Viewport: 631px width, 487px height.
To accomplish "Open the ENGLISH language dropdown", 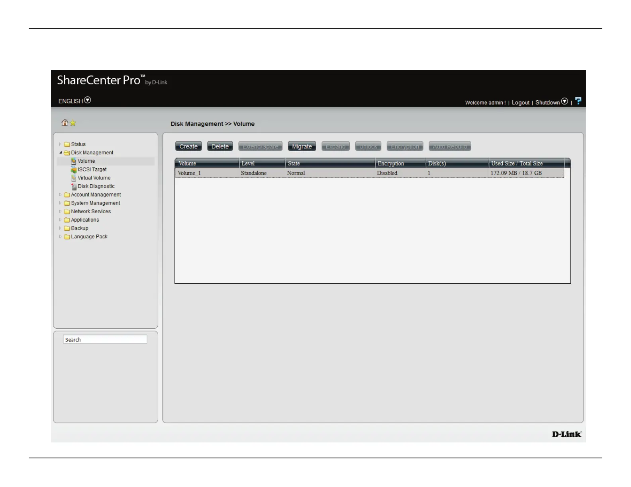I will [88, 100].
